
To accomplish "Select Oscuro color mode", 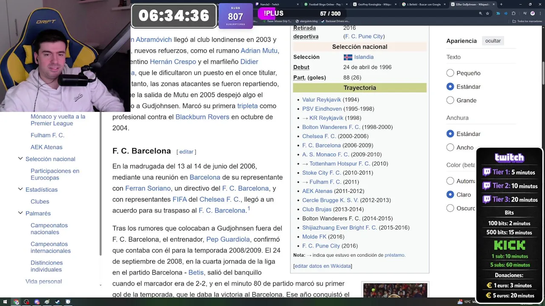I will tap(450, 208).
